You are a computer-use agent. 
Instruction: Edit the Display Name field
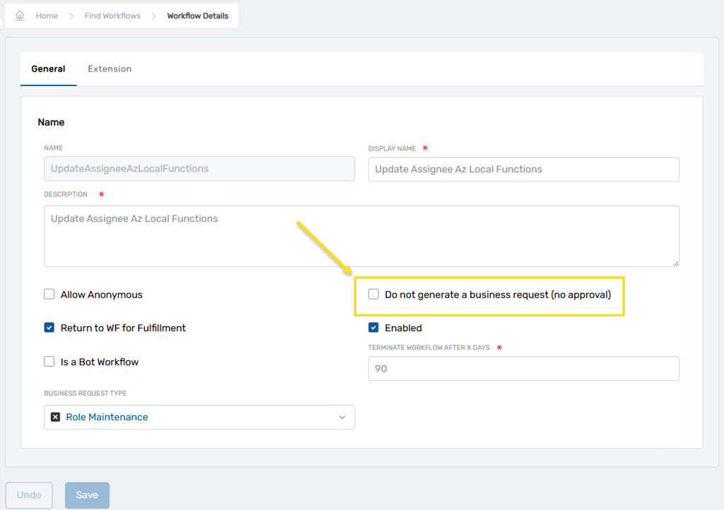524,170
